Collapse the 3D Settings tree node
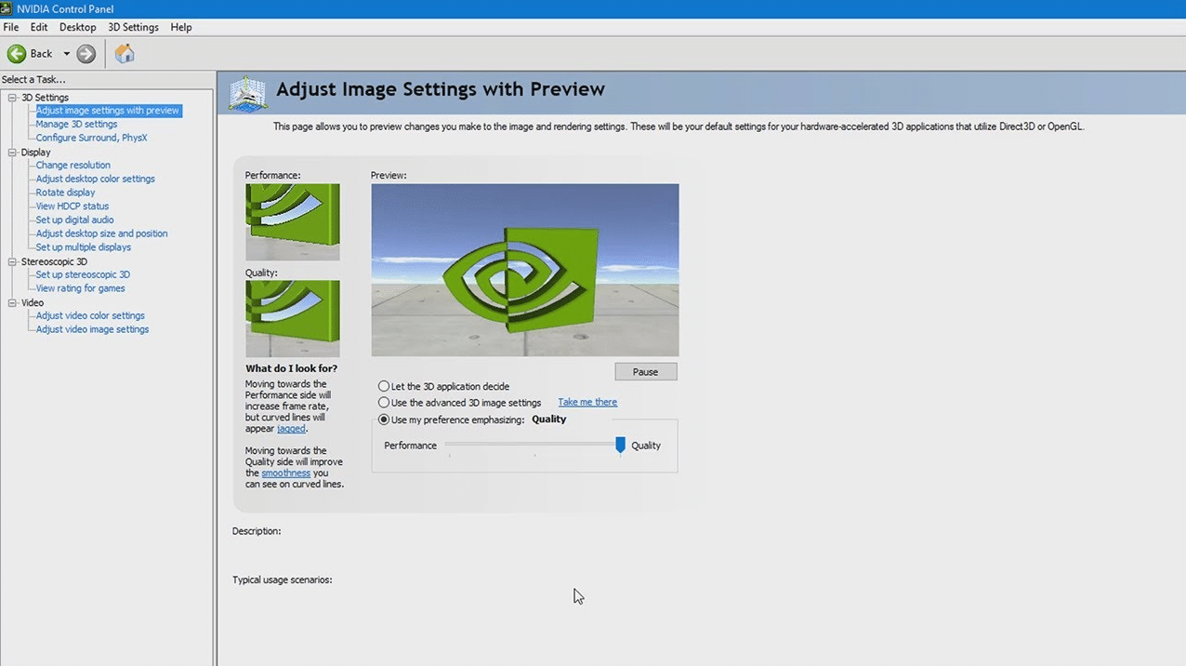The height and width of the screenshot is (666, 1186). point(13,98)
